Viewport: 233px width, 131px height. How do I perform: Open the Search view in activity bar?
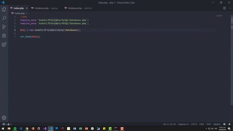coord(4,18)
